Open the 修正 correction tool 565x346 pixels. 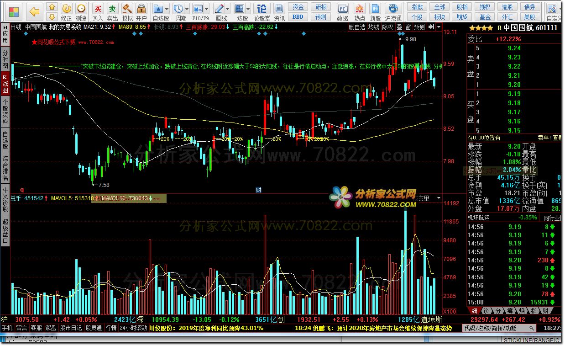(67, 12)
